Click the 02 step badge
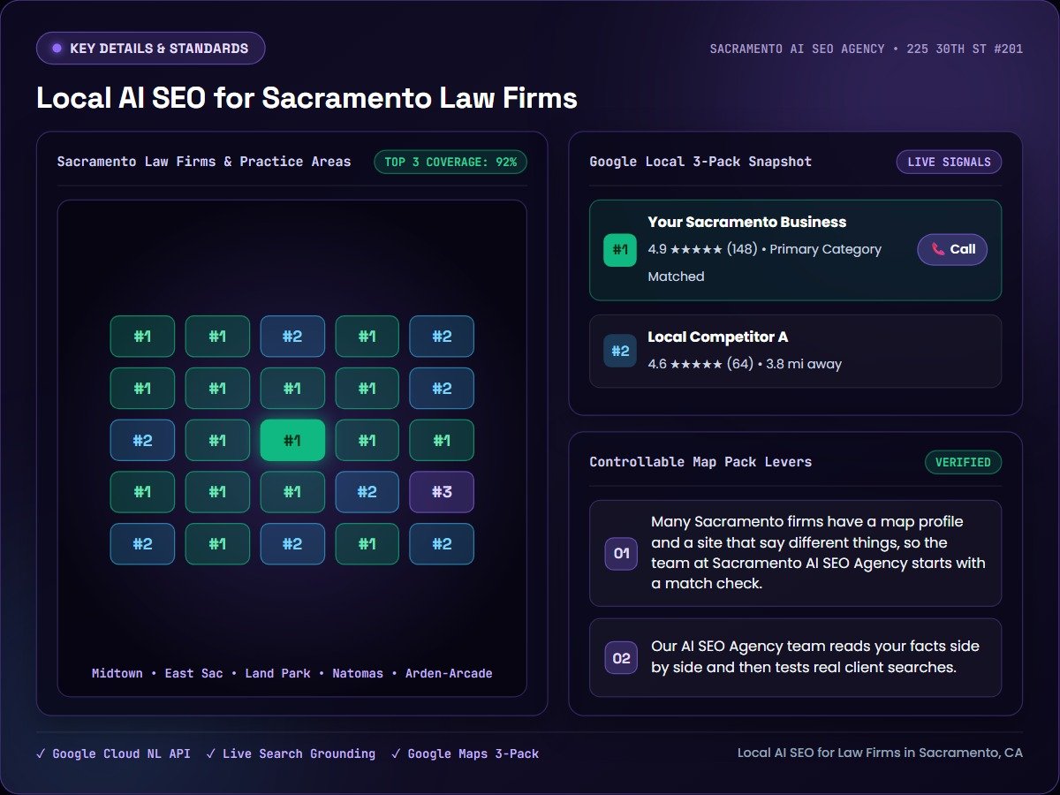This screenshot has height=795, width=1060. (621, 658)
